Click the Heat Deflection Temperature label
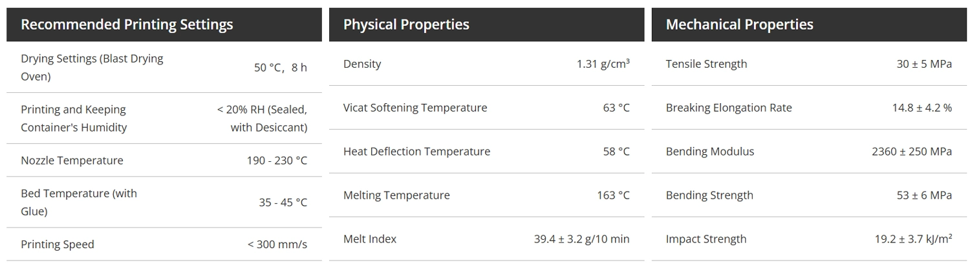The width and height of the screenshot is (970, 274). pyautogui.click(x=416, y=152)
